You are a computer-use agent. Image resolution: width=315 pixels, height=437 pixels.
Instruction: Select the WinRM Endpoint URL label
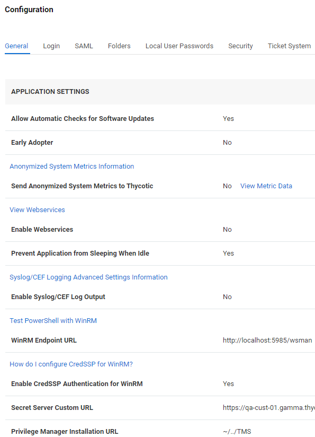[44, 340]
